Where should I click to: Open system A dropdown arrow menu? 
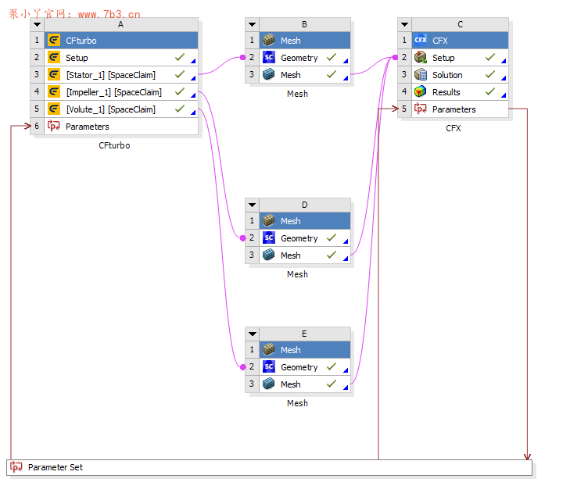point(37,25)
